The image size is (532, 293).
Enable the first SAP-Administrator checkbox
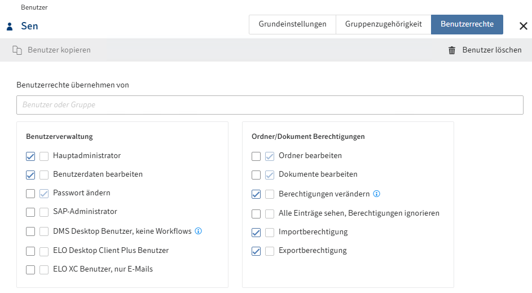click(30, 212)
